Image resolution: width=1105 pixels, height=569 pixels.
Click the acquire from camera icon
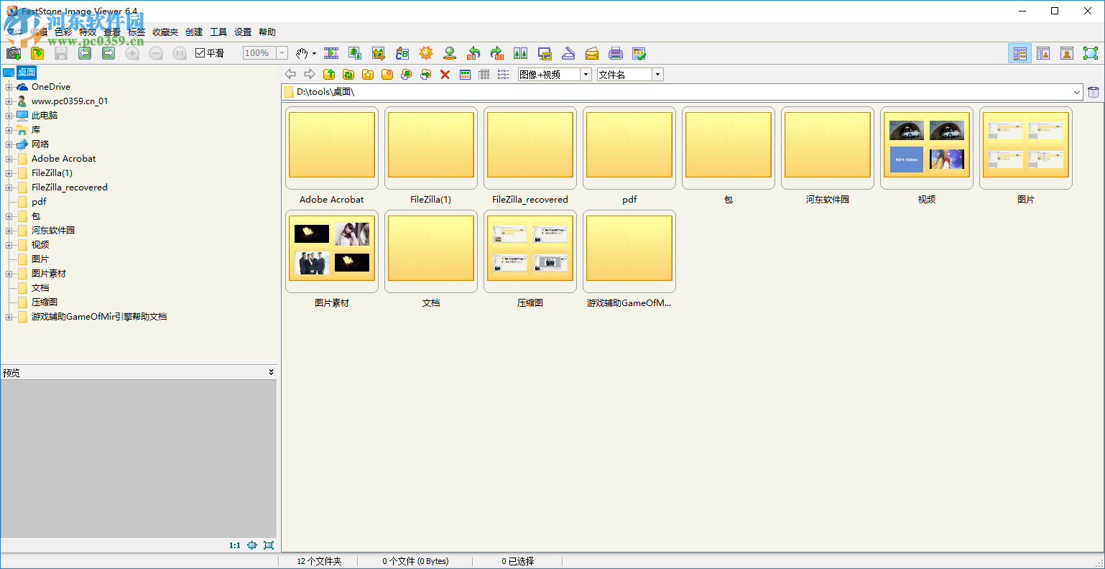[14, 53]
